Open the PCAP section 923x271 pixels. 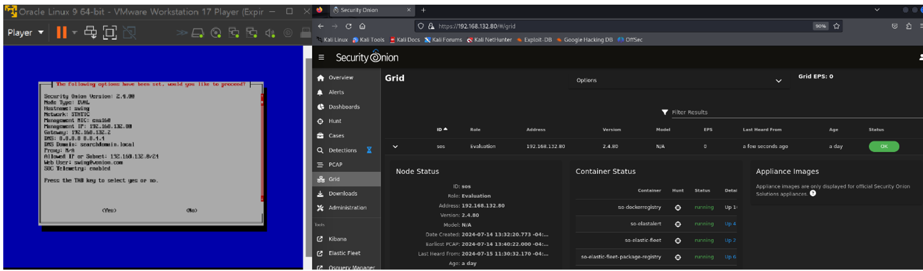[335, 164]
